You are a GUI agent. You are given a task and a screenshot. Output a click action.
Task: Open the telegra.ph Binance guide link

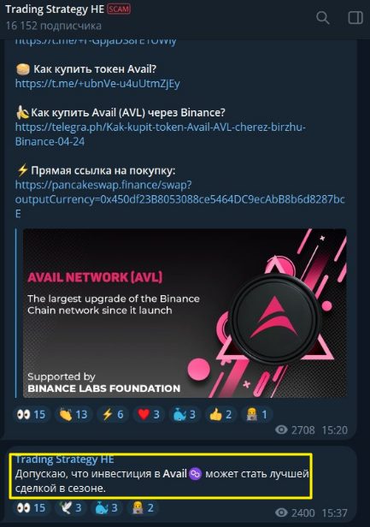161,134
